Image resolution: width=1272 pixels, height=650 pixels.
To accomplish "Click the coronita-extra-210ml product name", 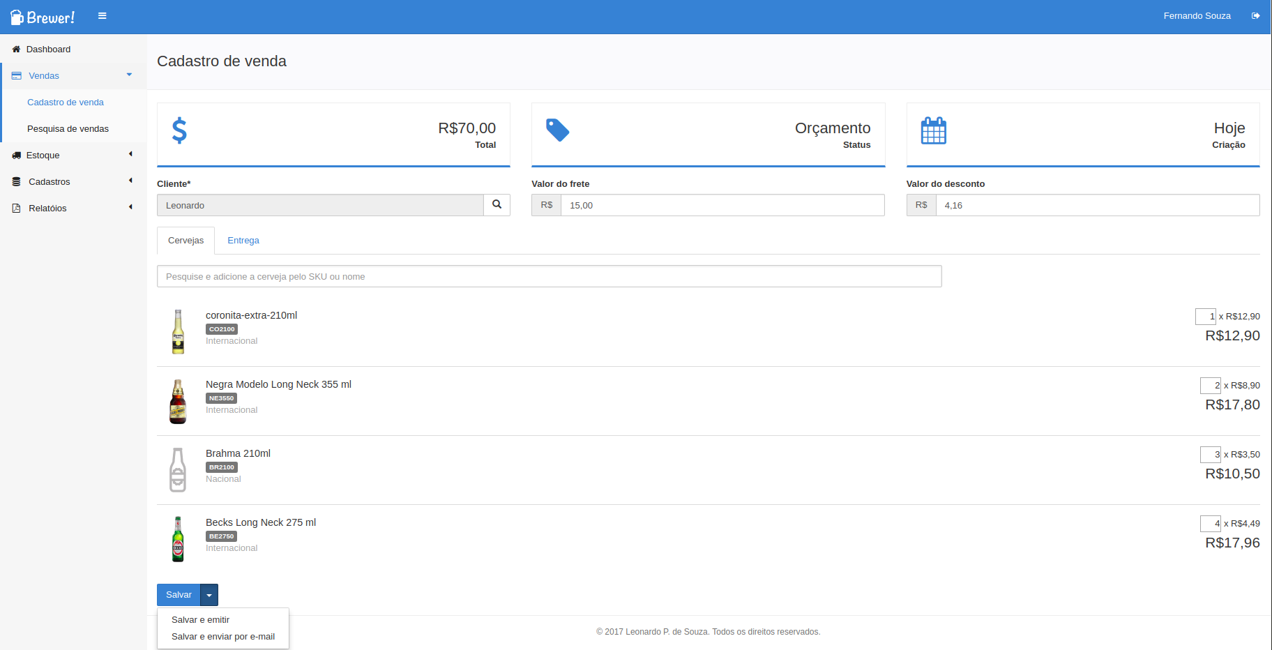I will (x=251, y=315).
